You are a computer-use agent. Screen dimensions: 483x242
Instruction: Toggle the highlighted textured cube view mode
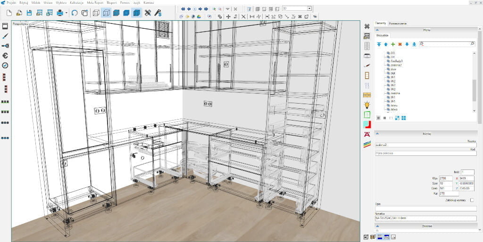[136, 13]
